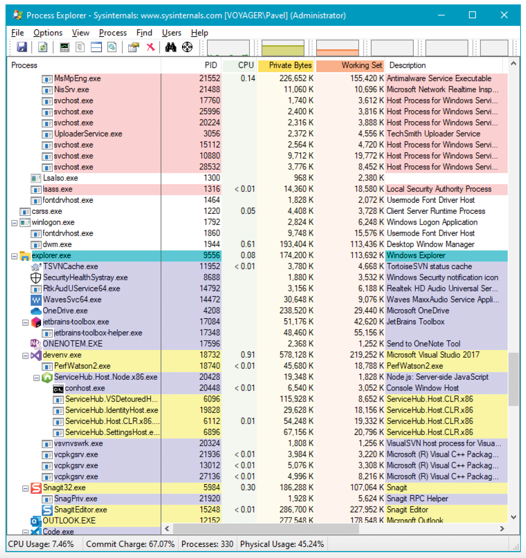Click the OUTLOOK.EXE Outlook icon
Screen dimensions: 526x558
pyautogui.click(x=36, y=521)
